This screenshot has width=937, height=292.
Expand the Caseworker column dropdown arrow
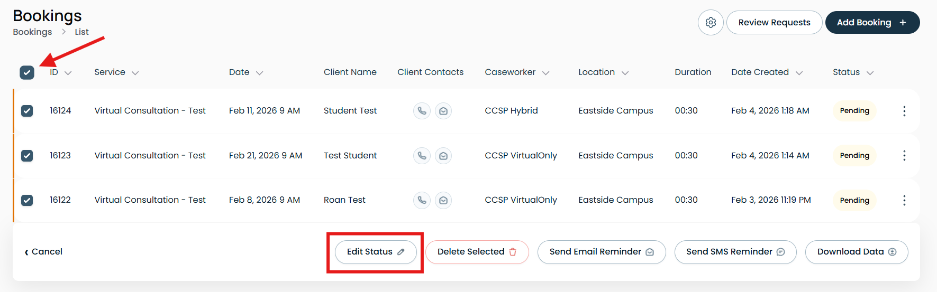[545, 73]
